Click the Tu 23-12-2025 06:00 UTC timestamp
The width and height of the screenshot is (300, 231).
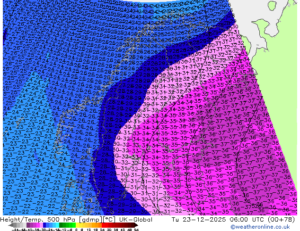tap(218, 220)
